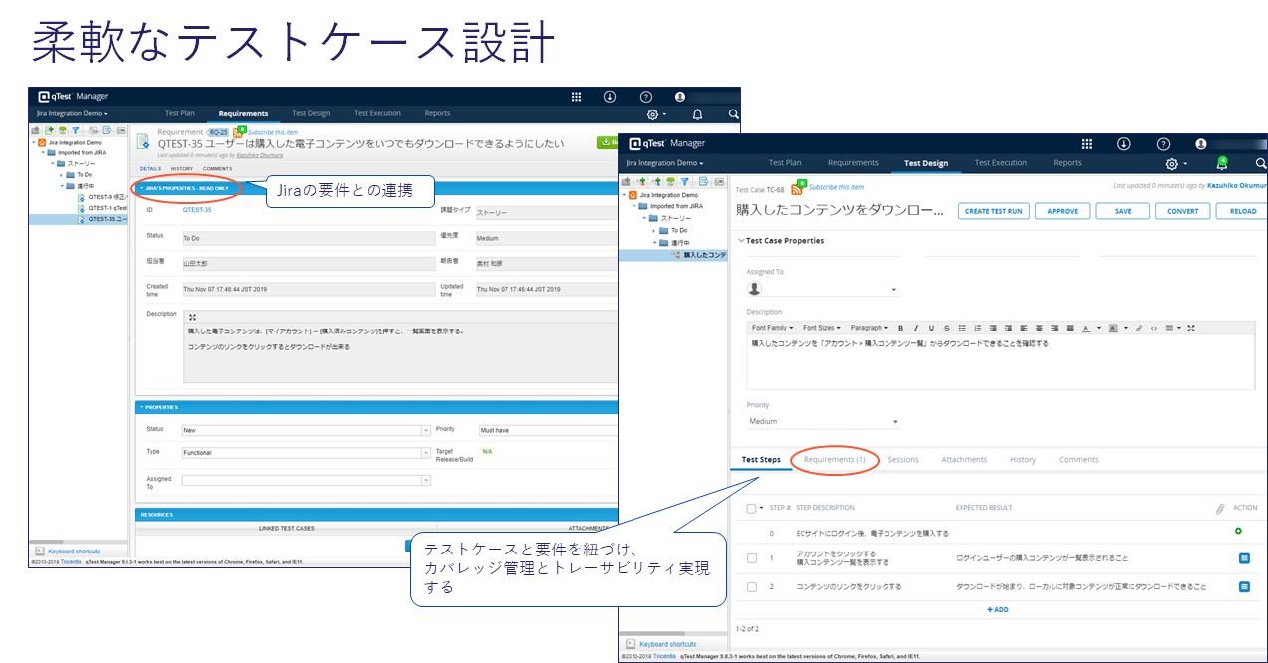The height and width of the screenshot is (663, 1268).
Task: Click RSS subscribe icon beside TC-68
Action: click(x=798, y=188)
